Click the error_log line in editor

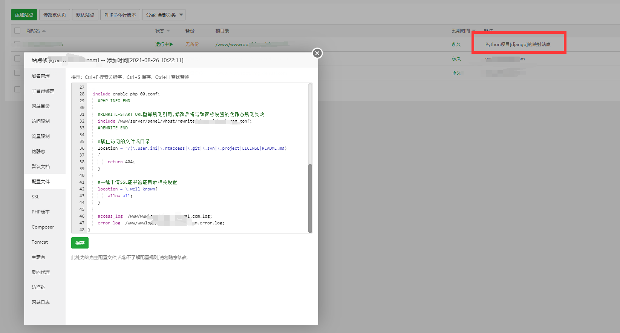tap(161, 223)
